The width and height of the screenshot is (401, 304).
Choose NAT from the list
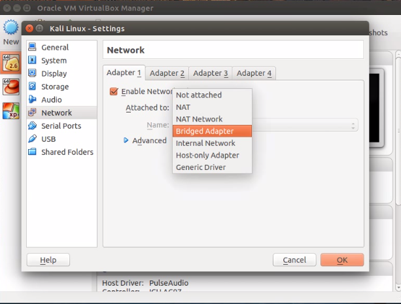[212, 107]
